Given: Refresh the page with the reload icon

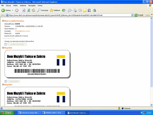Looking at the screenshot, I should pyautogui.click(x=28, y=10).
